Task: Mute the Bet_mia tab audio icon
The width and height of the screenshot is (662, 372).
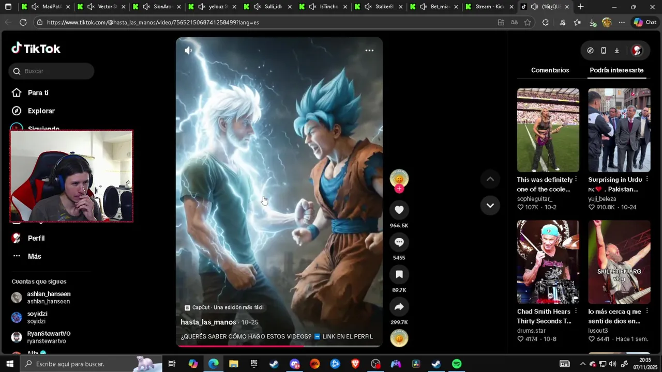Action: click(424, 7)
